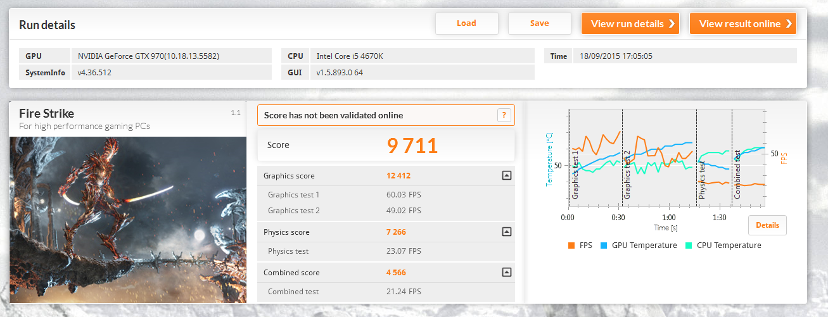This screenshot has height=317, width=828.
Task: Click the Load button
Action: 466,23
